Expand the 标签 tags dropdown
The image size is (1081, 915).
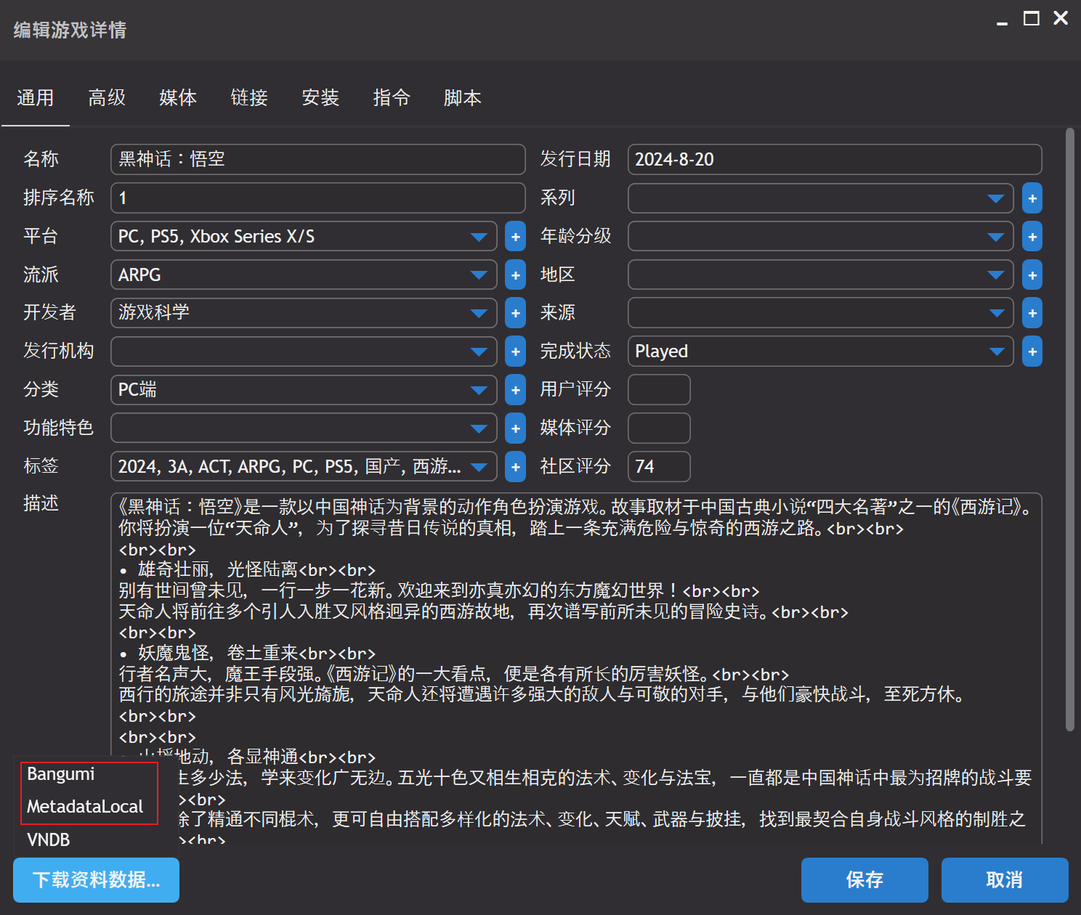point(479,467)
